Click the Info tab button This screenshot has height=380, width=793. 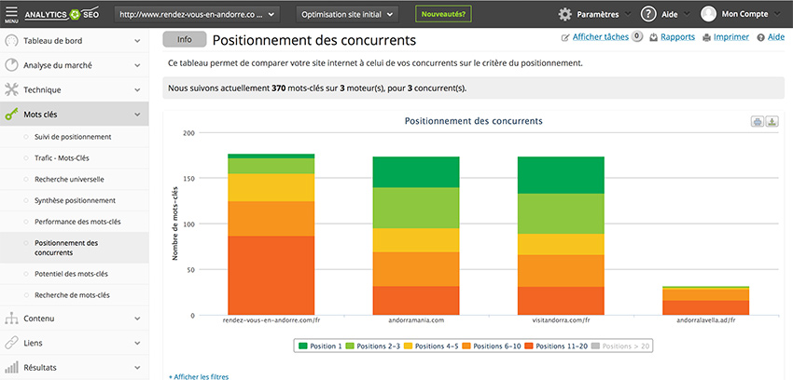(184, 40)
